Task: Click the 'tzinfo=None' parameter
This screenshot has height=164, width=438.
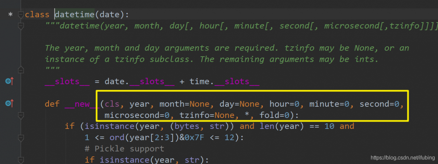Action: coord(207,115)
